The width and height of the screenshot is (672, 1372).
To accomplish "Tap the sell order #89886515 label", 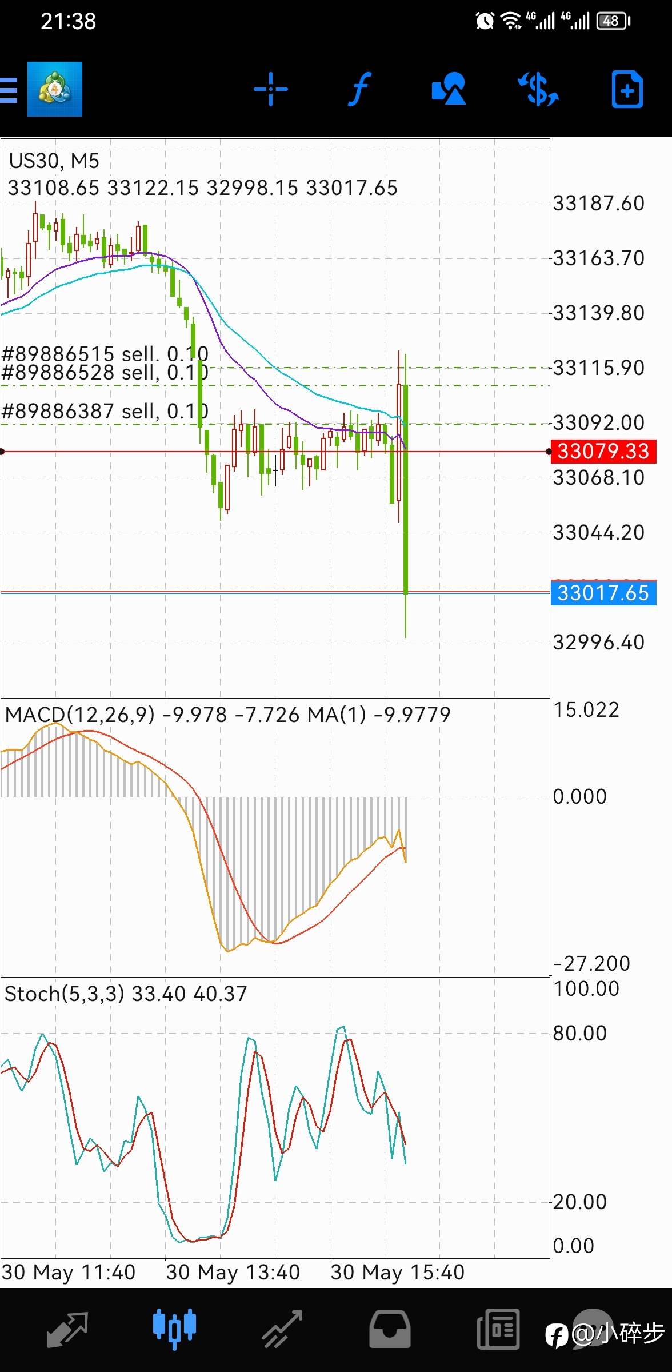I will (x=105, y=353).
